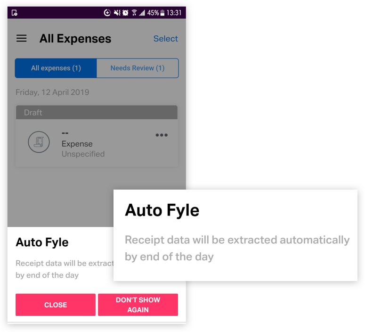The width and height of the screenshot is (365, 332).
Task: Tap the receipt icon on draft expense
Action: (x=39, y=142)
